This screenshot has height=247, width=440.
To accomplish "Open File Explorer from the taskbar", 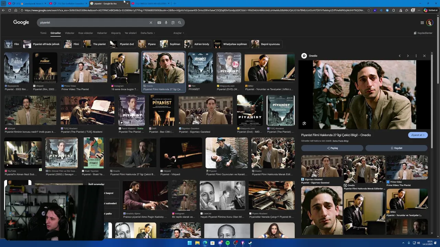I will tap(197, 243).
